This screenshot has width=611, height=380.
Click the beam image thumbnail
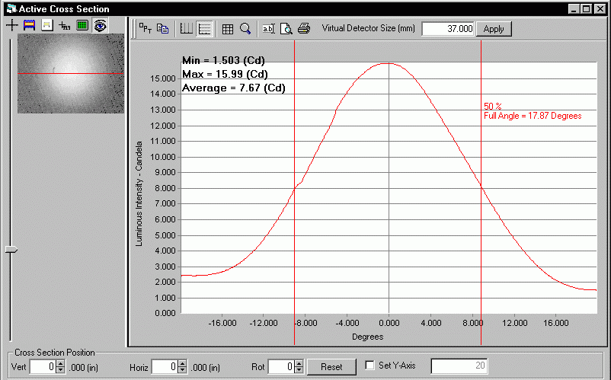71,73
